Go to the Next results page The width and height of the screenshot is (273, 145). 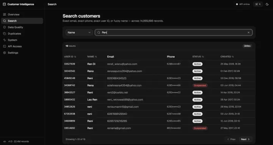coord(245,139)
